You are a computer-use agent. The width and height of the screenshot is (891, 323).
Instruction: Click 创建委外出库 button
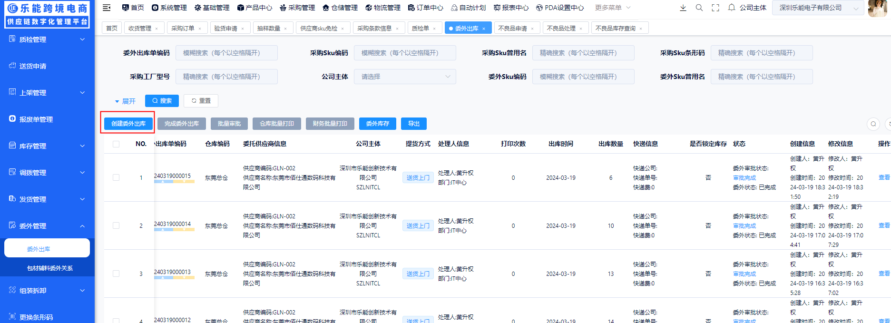(x=128, y=124)
